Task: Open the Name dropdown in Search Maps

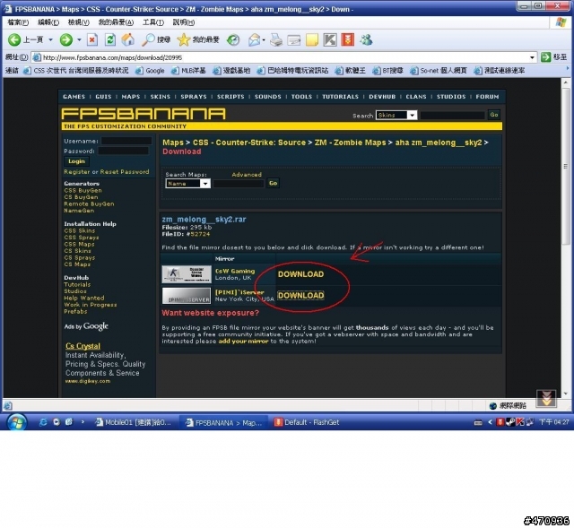Action: point(206,183)
